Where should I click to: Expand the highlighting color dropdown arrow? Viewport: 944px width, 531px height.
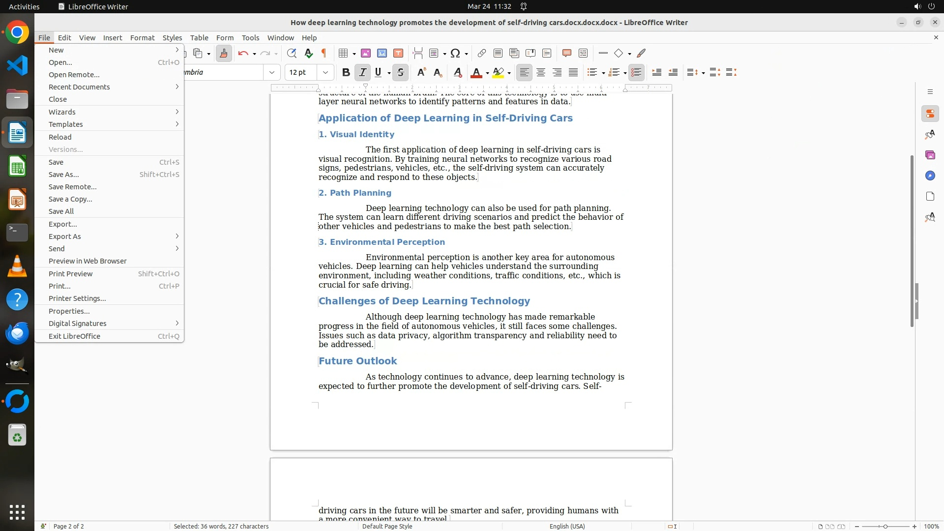tap(509, 73)
